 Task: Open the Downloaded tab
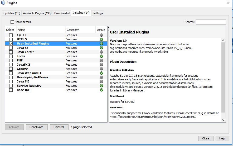coord(62,13)
